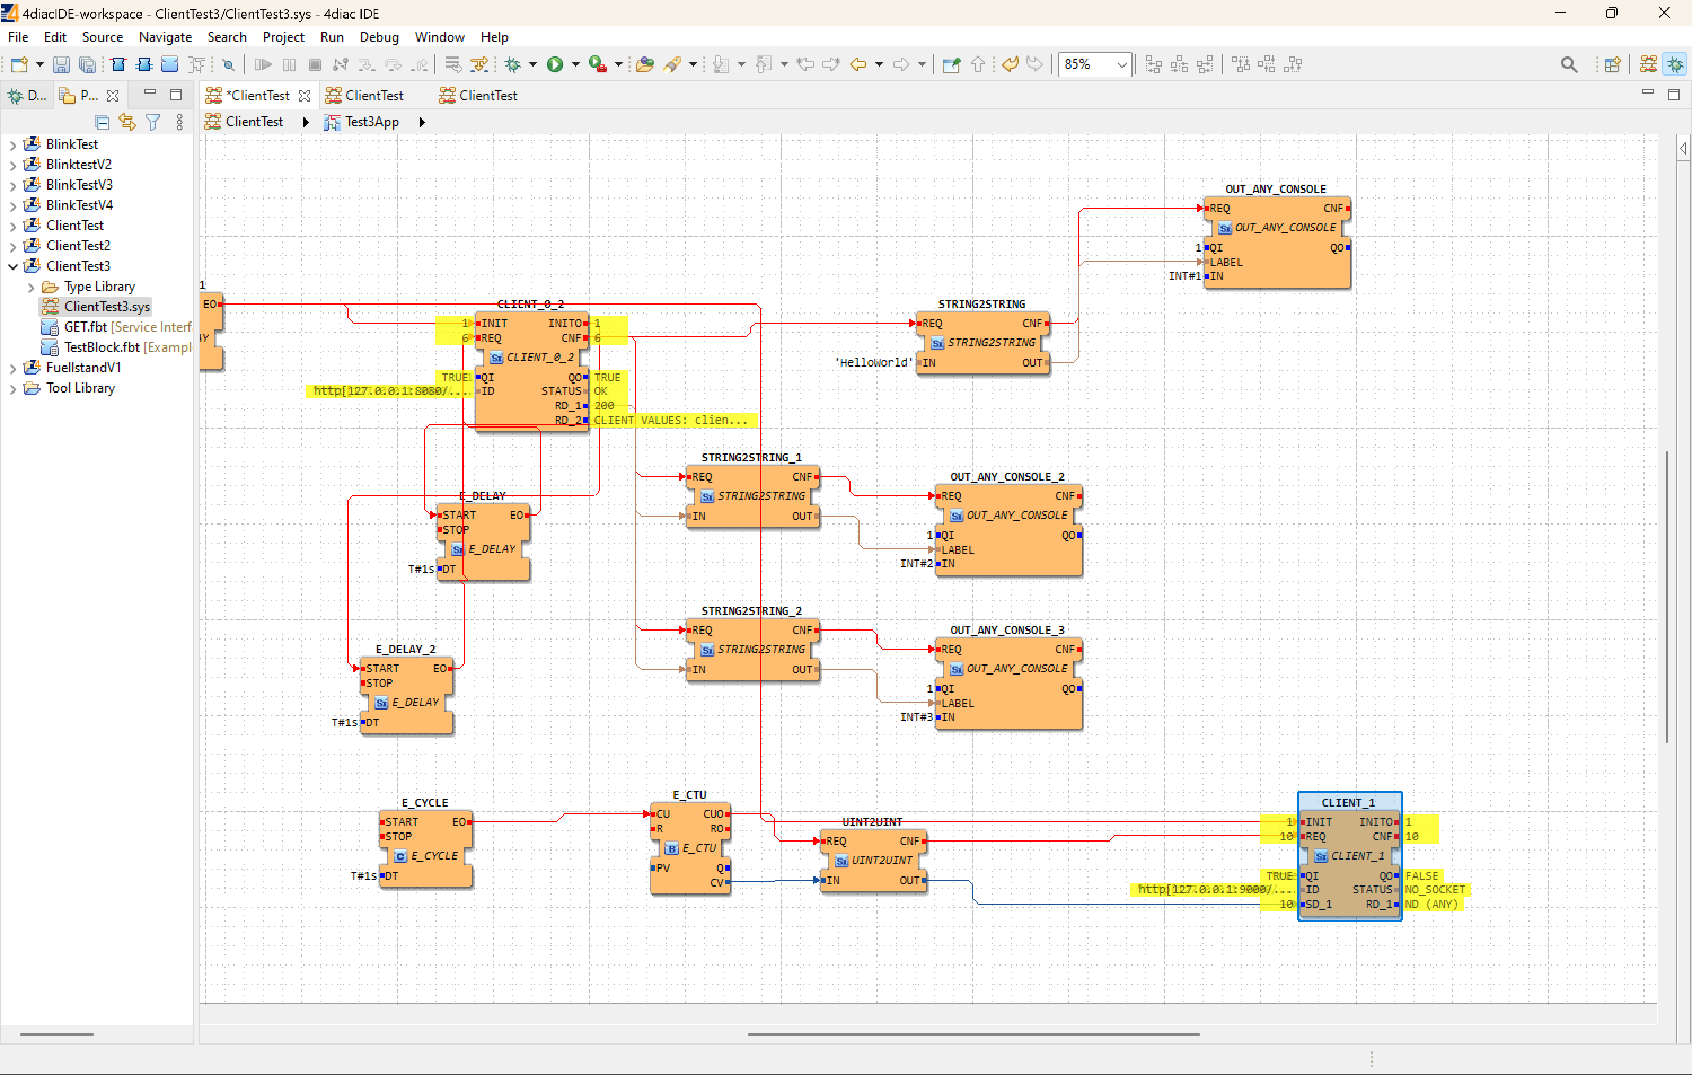Click the Debug bug toolbar icon
This screenshot has height=1075, width=1692.
click(x=513, y=65)
